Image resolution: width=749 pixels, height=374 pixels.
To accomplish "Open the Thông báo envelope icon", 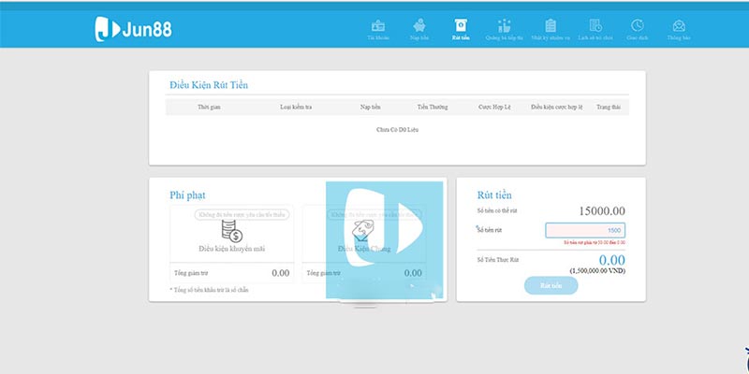I will [x=678, y=26].
